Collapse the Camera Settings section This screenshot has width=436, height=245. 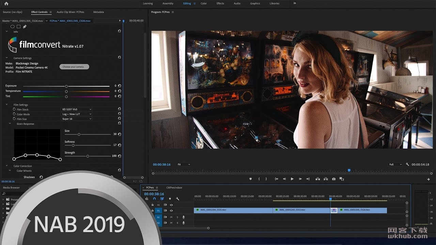click(x=6, y=58)
